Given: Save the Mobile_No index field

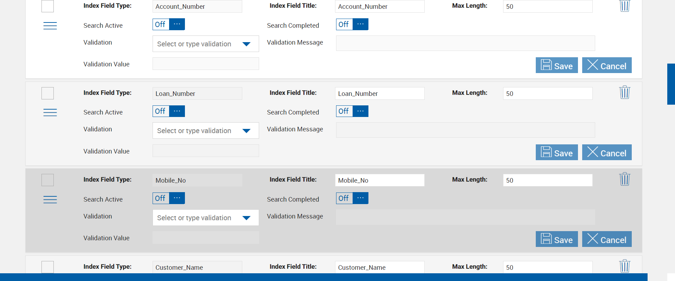Looking at the screenshot, I should click(557, 239).
